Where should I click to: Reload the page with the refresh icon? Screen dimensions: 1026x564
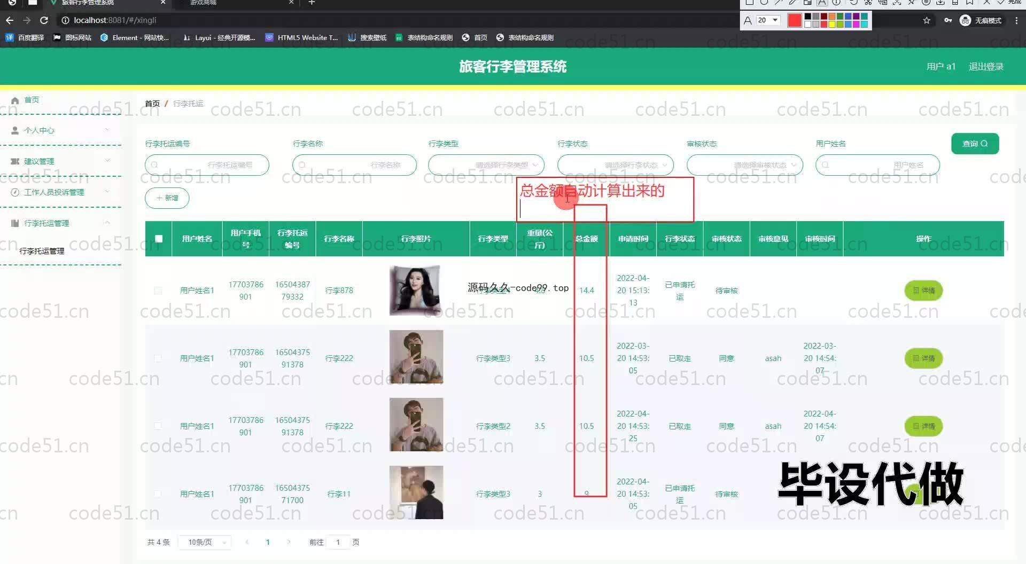[44, 20]
